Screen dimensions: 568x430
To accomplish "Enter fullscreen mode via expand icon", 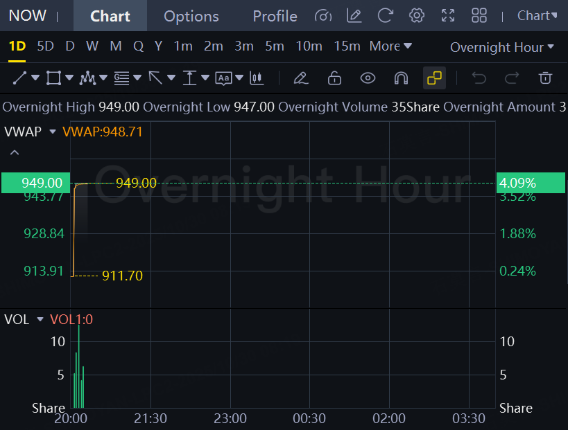I will point(448,16).
